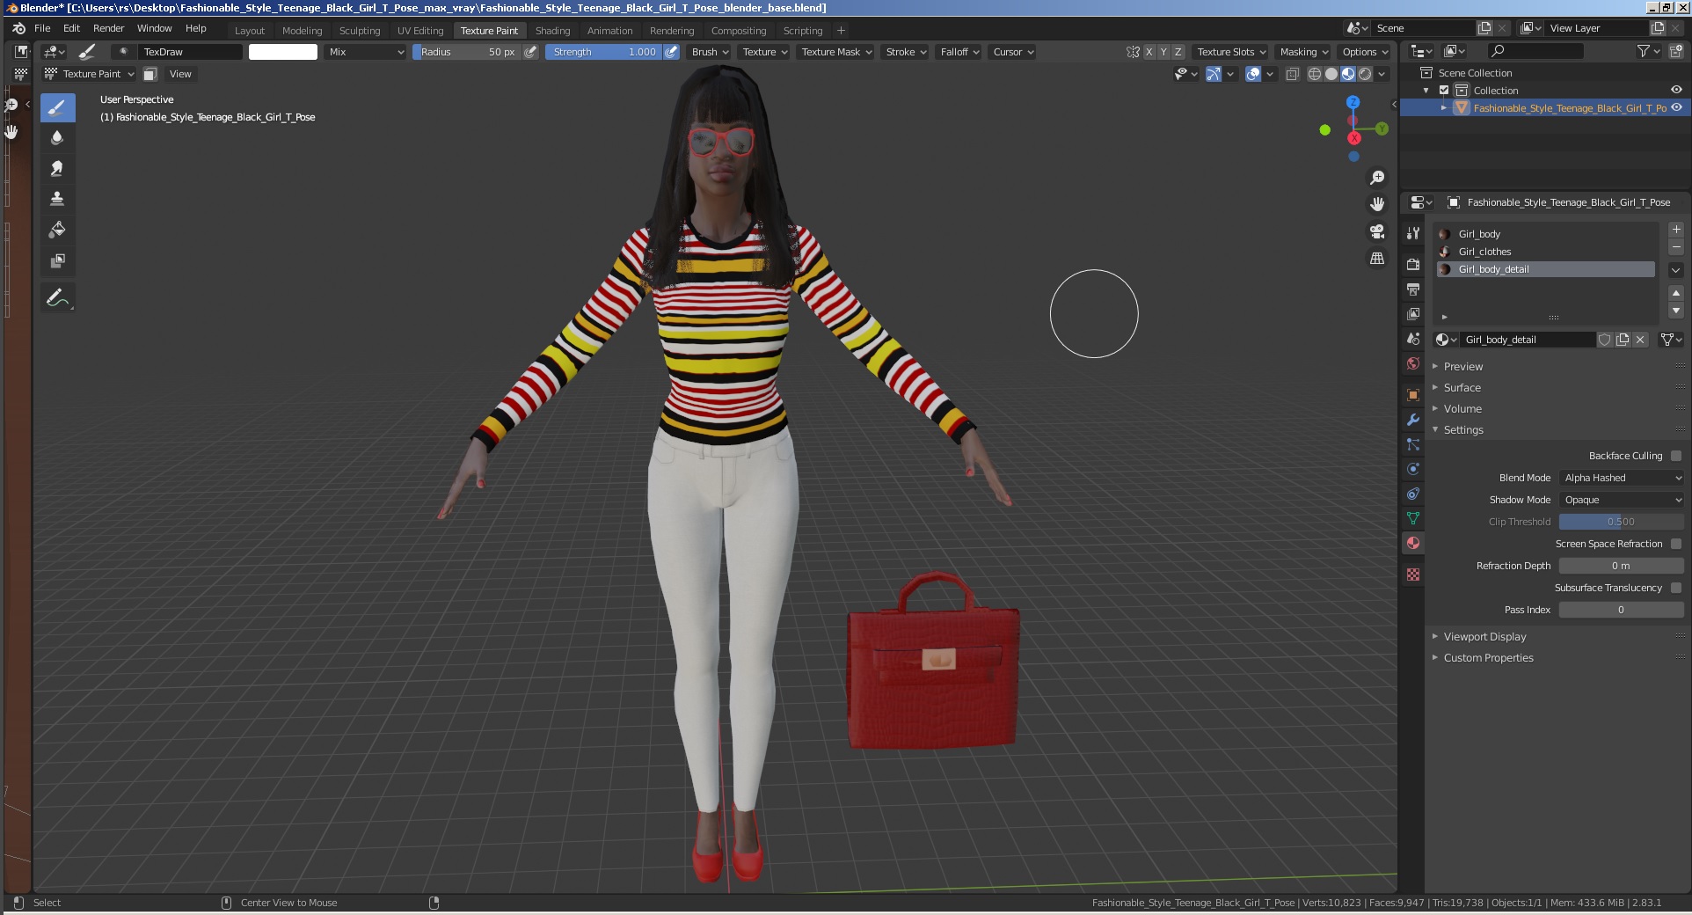Viewport: 1692px width, 915px height.
Task: Open the Output properties tab
Action: (1413, 289)
